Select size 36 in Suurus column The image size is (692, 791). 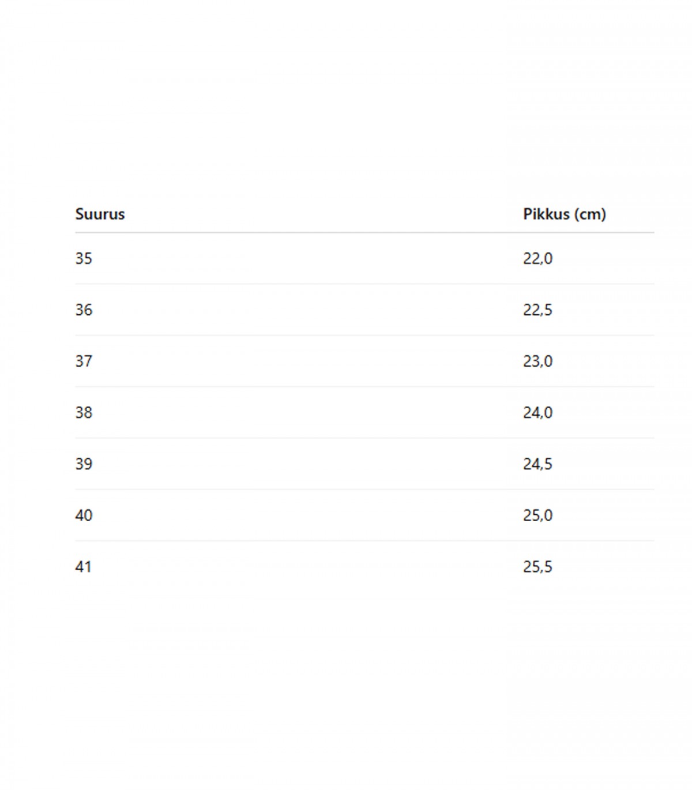tap(84, 310)
